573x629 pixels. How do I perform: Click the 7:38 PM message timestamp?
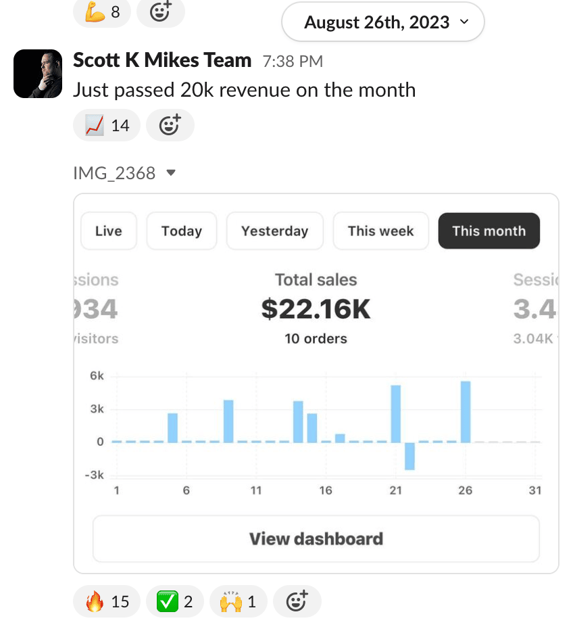[293, 62]
